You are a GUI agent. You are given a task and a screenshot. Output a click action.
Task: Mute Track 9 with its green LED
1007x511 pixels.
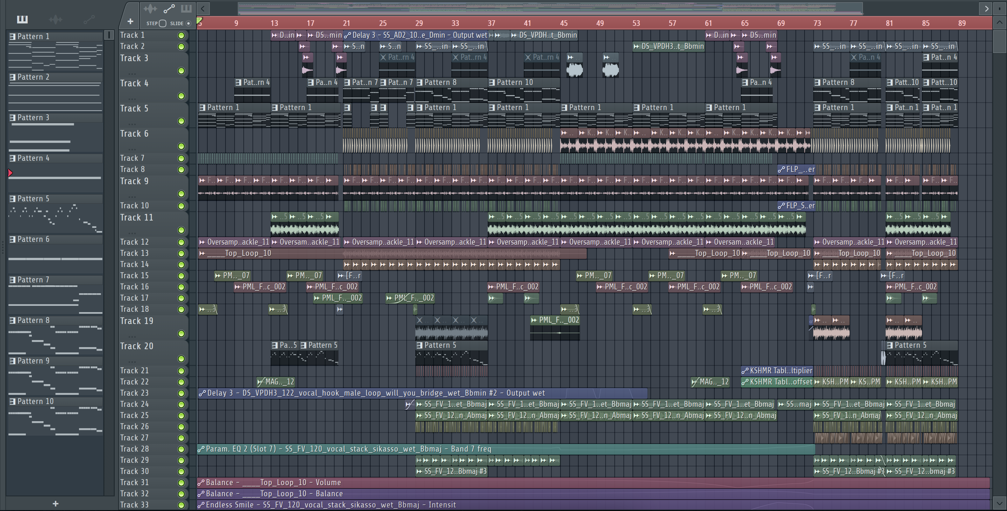181,194
